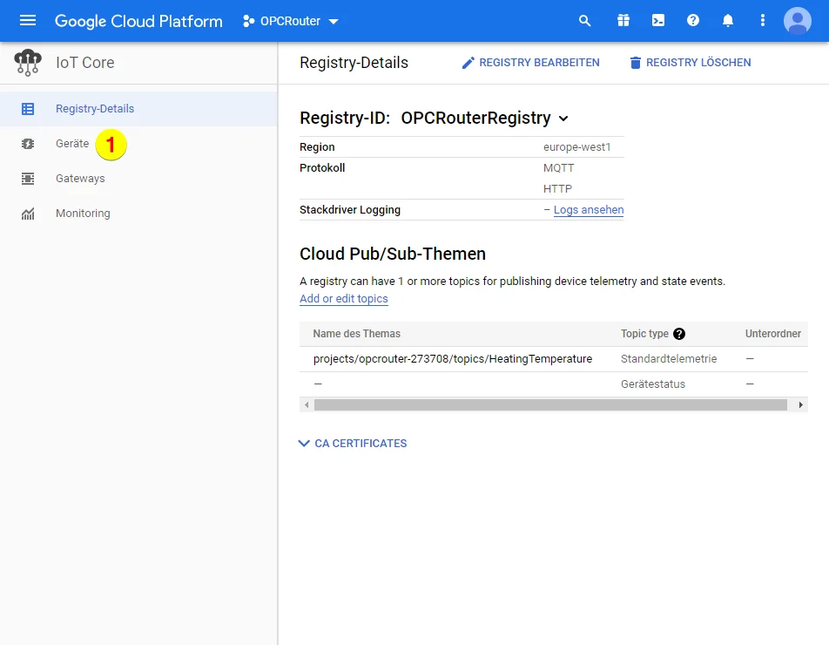The width and height of the screenshot is (829, 645).
Task: Expand the CA Certificates section
Action: click(353, 444)
